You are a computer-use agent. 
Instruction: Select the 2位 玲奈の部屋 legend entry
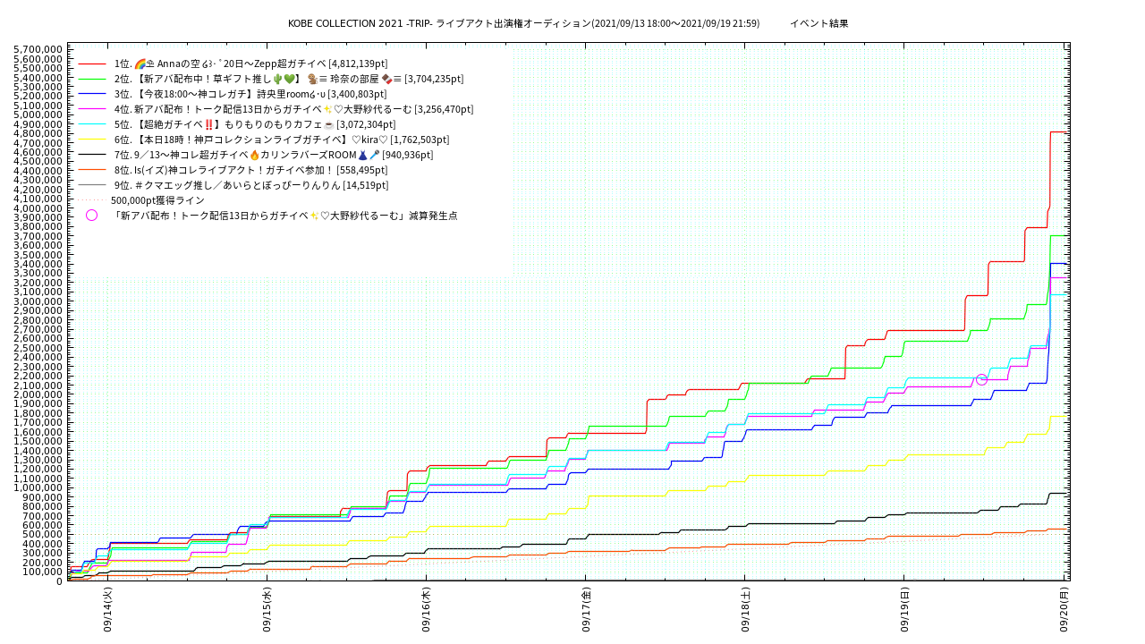289,79
